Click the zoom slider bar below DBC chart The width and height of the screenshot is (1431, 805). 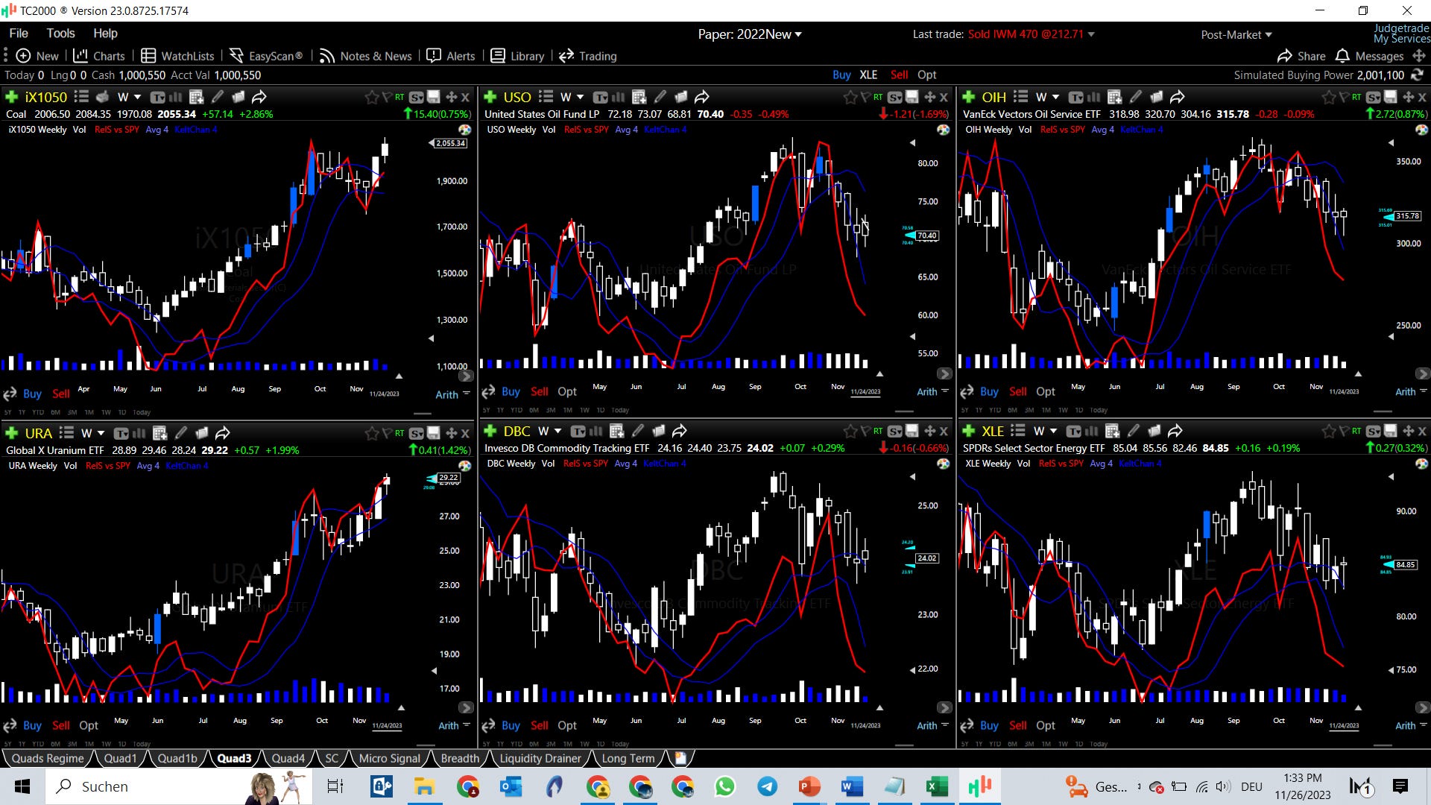coord(904,744)
